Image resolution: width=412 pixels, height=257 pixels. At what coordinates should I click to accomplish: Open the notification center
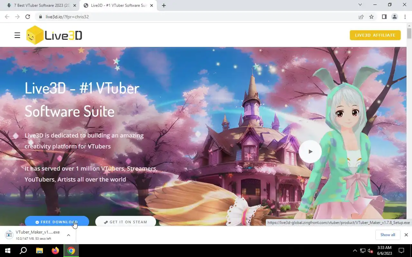[401, 251]
